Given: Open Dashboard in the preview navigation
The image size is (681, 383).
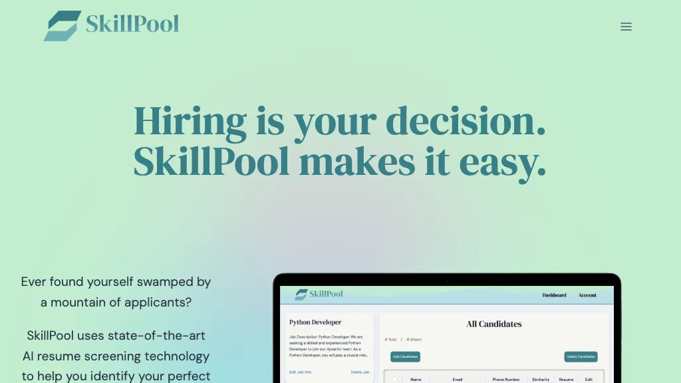Looking at the screenshot, I should tap(554, 295).
